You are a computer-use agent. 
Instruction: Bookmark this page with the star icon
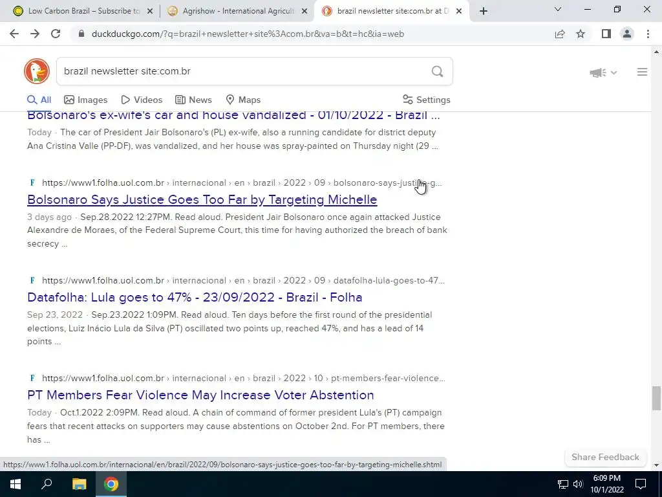pyautogui.click(x=581, y=34)
